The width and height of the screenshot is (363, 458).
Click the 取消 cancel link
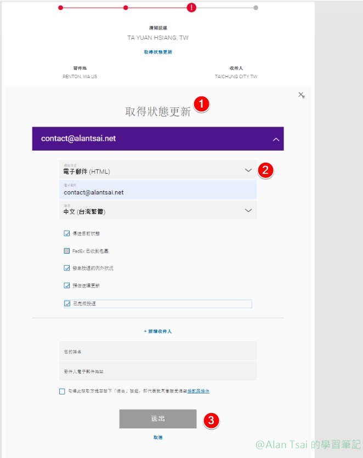point(158,437)
